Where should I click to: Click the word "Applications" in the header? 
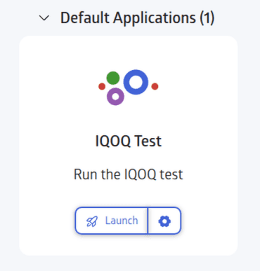155,18
